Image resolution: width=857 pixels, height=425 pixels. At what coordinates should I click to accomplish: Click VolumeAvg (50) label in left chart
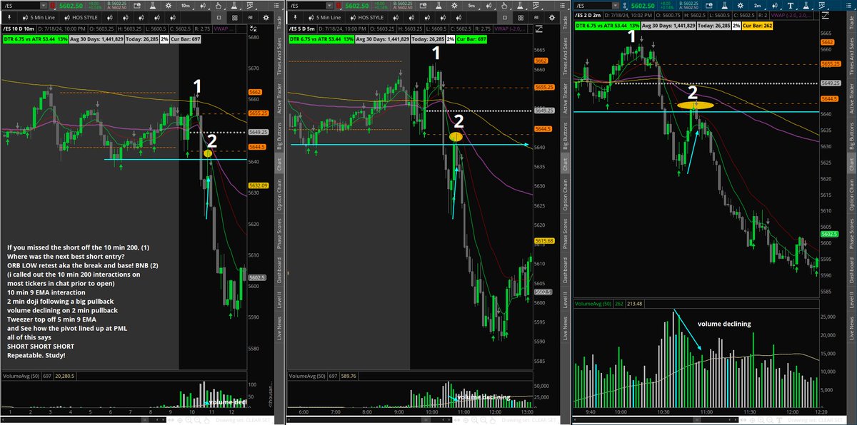pos(21,374)
